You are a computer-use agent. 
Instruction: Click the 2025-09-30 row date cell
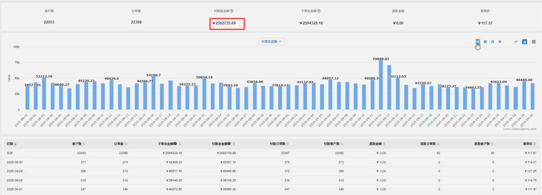click(14, 162)
